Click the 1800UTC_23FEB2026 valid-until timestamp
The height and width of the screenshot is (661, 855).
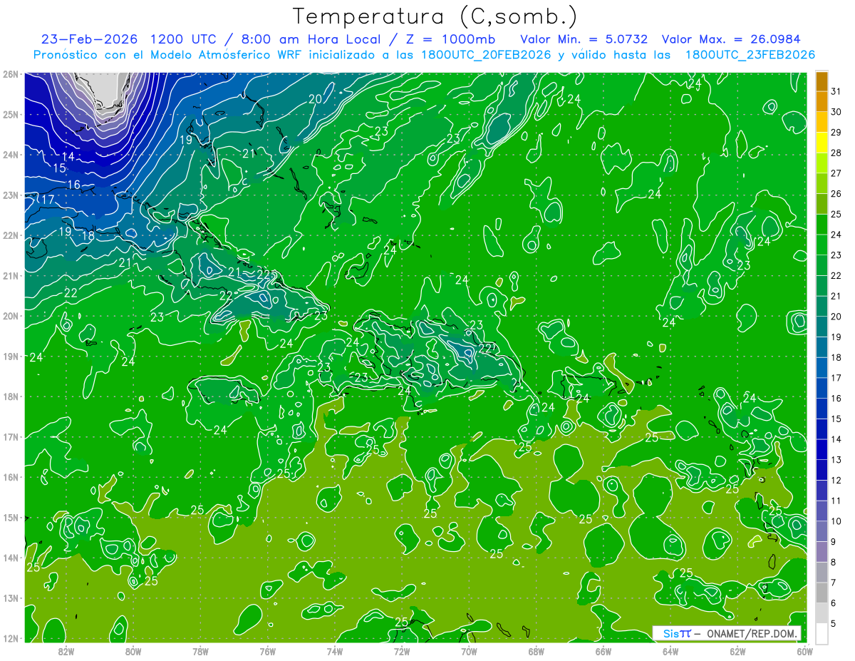(750, 55)
